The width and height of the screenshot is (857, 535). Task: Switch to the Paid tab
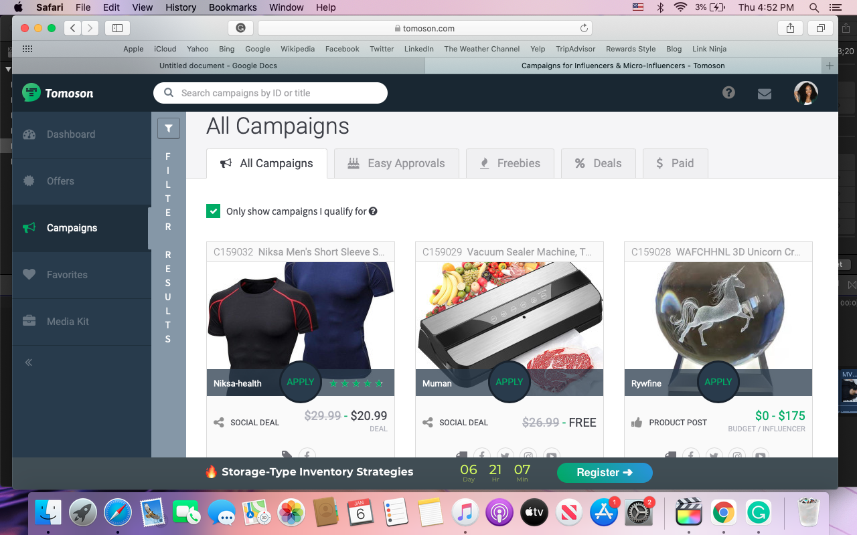675,163
